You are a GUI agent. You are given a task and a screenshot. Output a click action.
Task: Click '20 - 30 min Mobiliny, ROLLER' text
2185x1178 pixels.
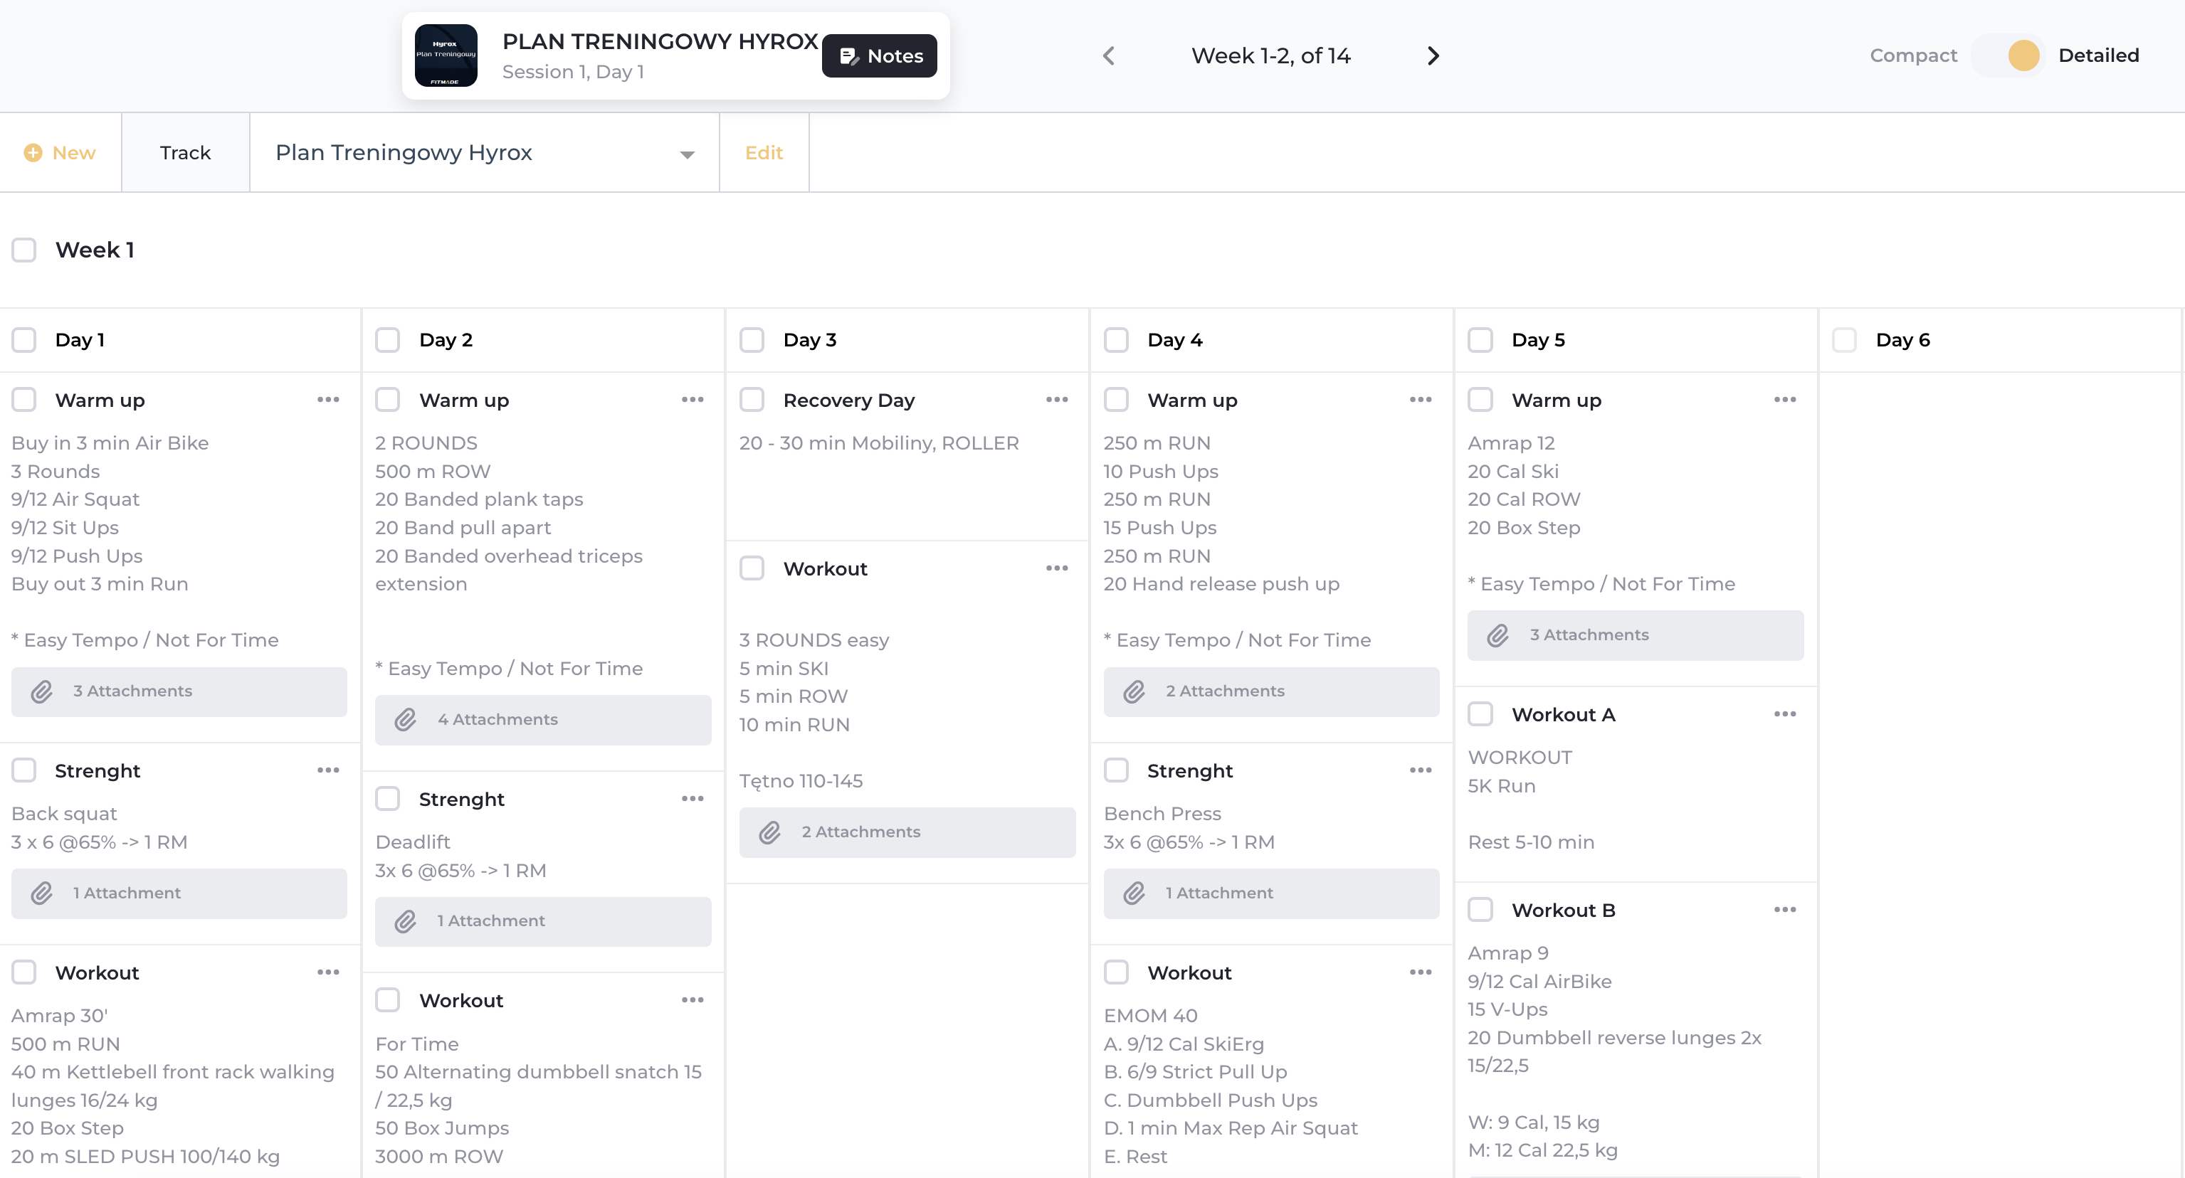point(879,443)
